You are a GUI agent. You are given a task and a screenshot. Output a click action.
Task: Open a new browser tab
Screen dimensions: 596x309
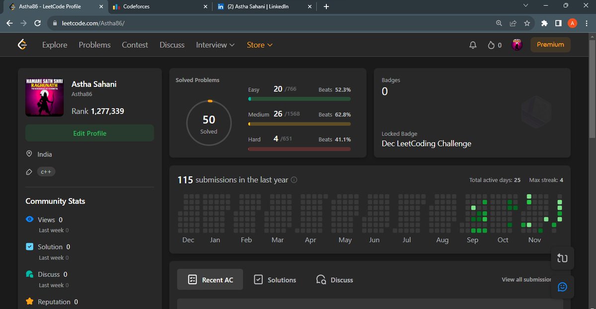pyautogui.click(x=326, y=6)
